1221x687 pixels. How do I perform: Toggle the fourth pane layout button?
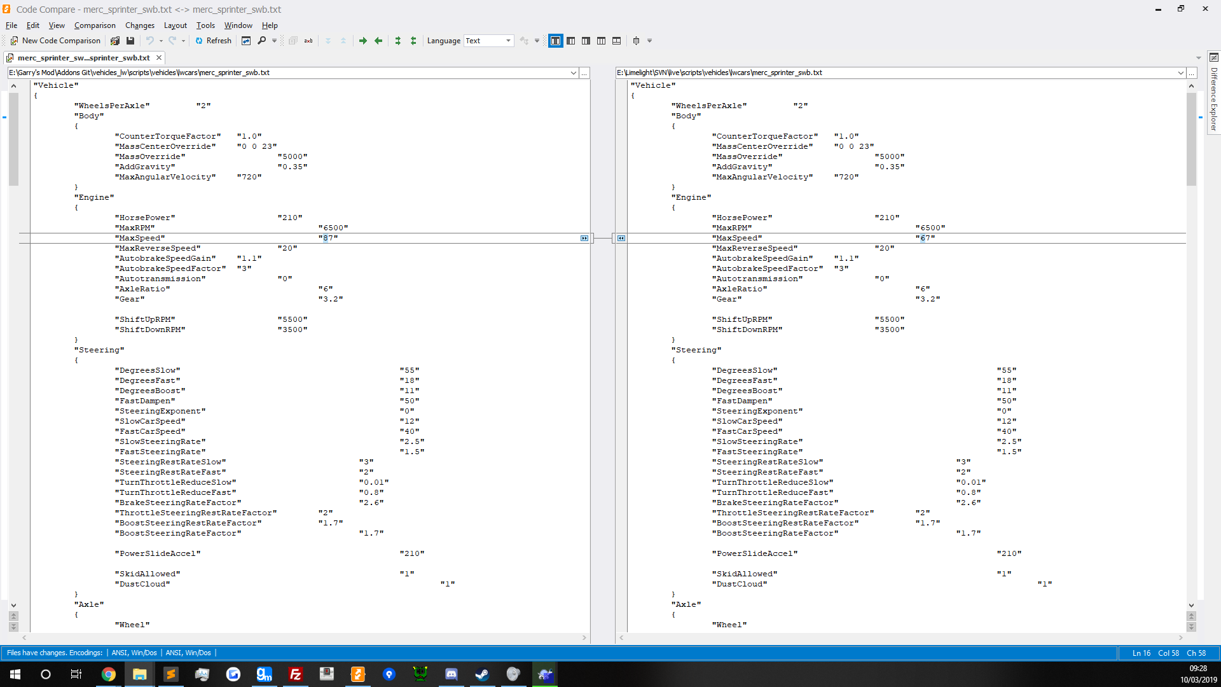tap(602, 41)
